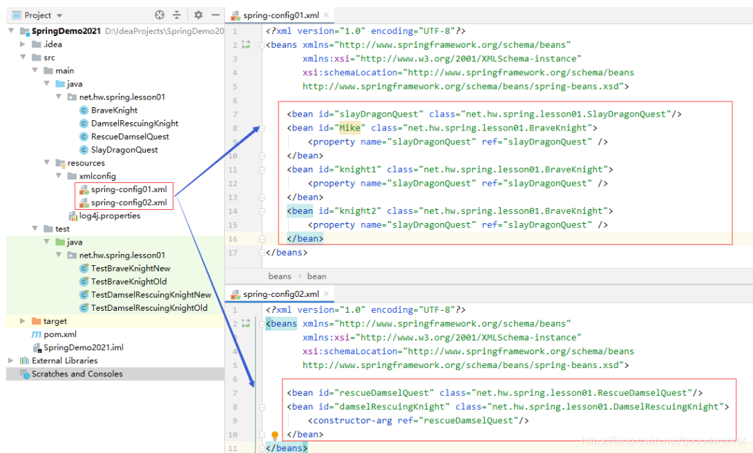
Task: Expand the target folder
Action: click(x=23, y=321)
